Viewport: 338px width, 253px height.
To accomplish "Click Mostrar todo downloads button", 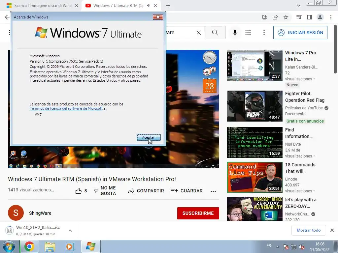I will (x=309, y=230).
